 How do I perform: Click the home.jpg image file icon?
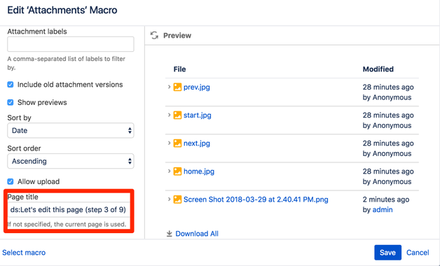pyautogui.click(x=177, y=171)
